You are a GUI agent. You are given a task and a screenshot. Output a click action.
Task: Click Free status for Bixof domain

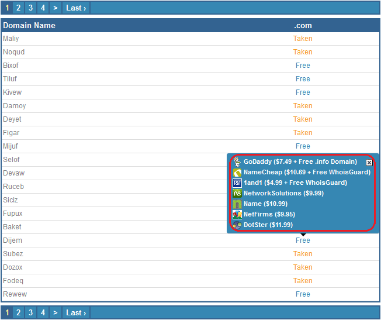click(x=303, y=66)
